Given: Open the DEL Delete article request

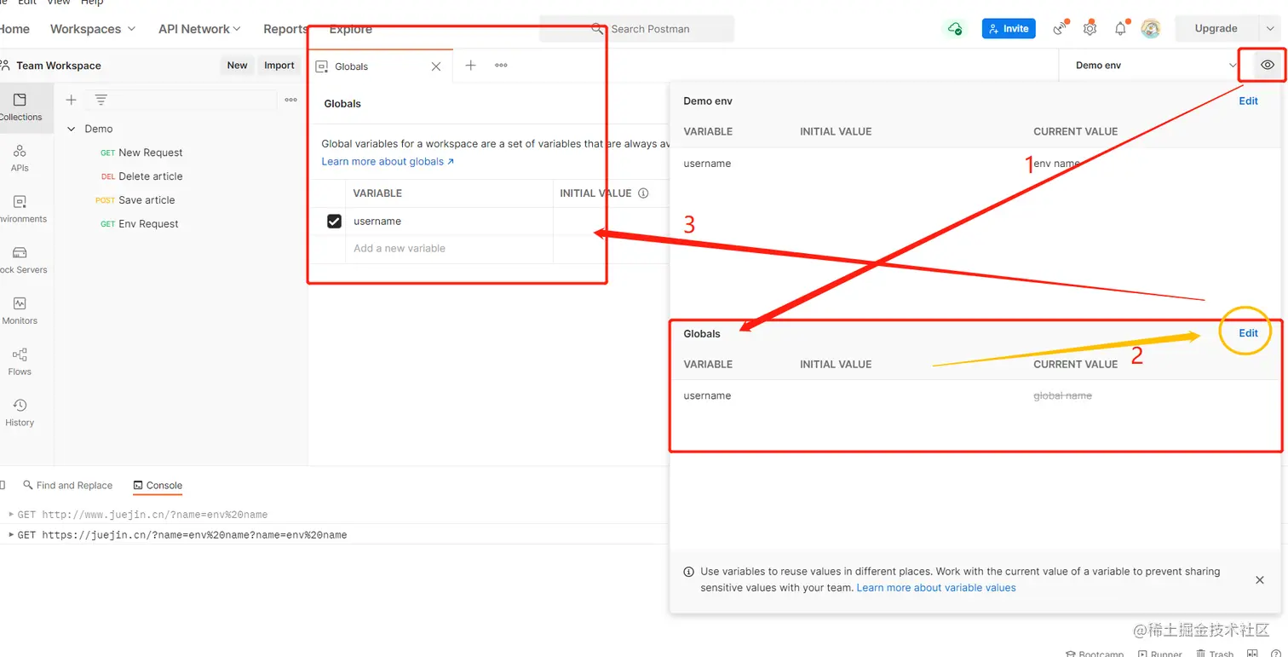Looking at the screenshot, I should (x=141, y=176).
